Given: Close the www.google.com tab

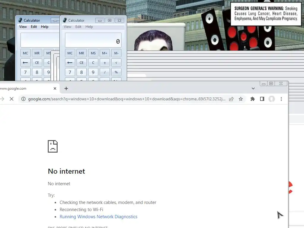Looking at the screenshot, I should [55, 88].
